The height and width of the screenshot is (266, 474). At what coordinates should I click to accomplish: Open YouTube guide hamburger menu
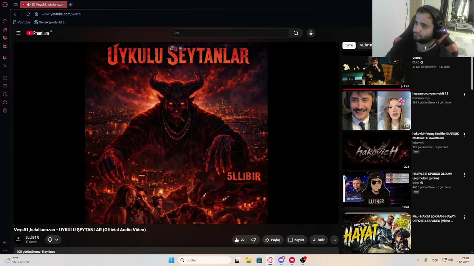[18, 33]
